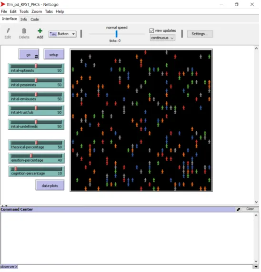Open the Zoom menu
The image size is (261, 272).
click(x=37, y=11)
